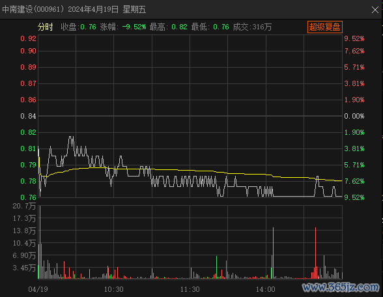Viewport: 383px width, 297px height.
Task: Click the 0.00% percentage axis label
Action: [354, 116]
